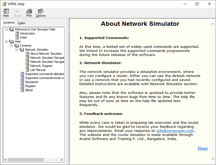
Task: Click the tree pane right scroll arrow
Action: click(61, 160)
